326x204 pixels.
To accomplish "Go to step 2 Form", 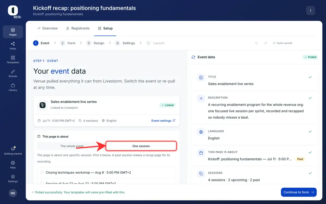I will point(68,43).
